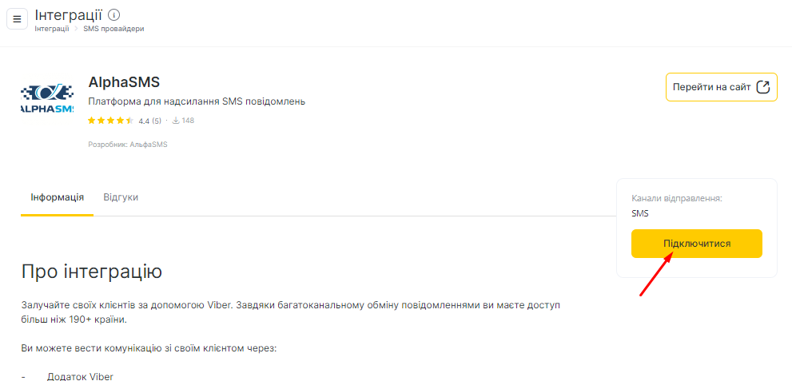Click the Про інтеграцію heading

pos(91,272)
